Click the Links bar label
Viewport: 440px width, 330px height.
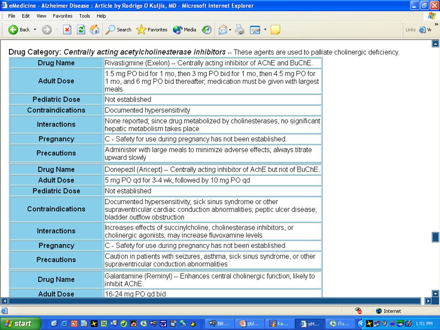pyautogui.click(x=410, y=29)
